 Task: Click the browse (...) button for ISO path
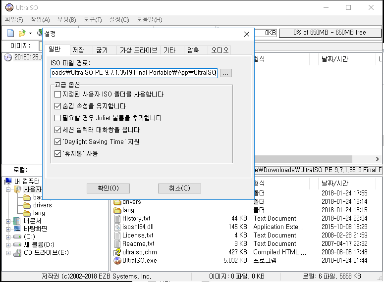tap(226, 73)
